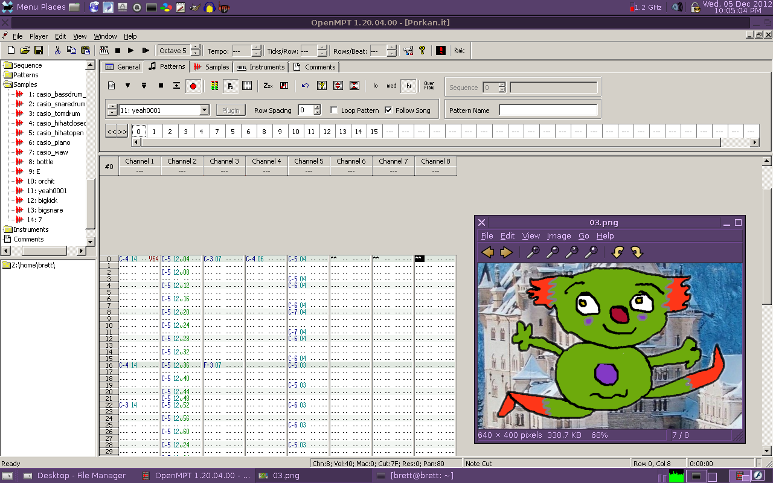Switch to the Instruments tab
The width and height of the screenshot is (773, 483).
[261, 67]
